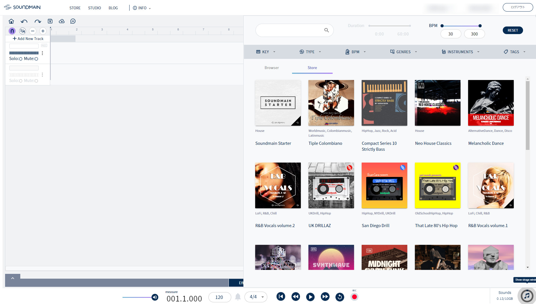Select the 1/4 grid quantize icon
This screenshot has height=304, width=536.
click(23, 31)
